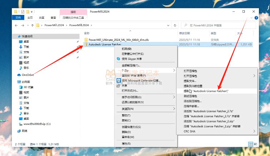Viewport: 270px width, 156px height.
Task: Select 还原以前的版本(V)
Action: pos(132,102)
